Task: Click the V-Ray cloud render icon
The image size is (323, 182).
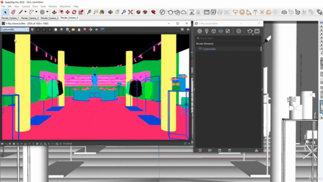Action: point(184,12)
